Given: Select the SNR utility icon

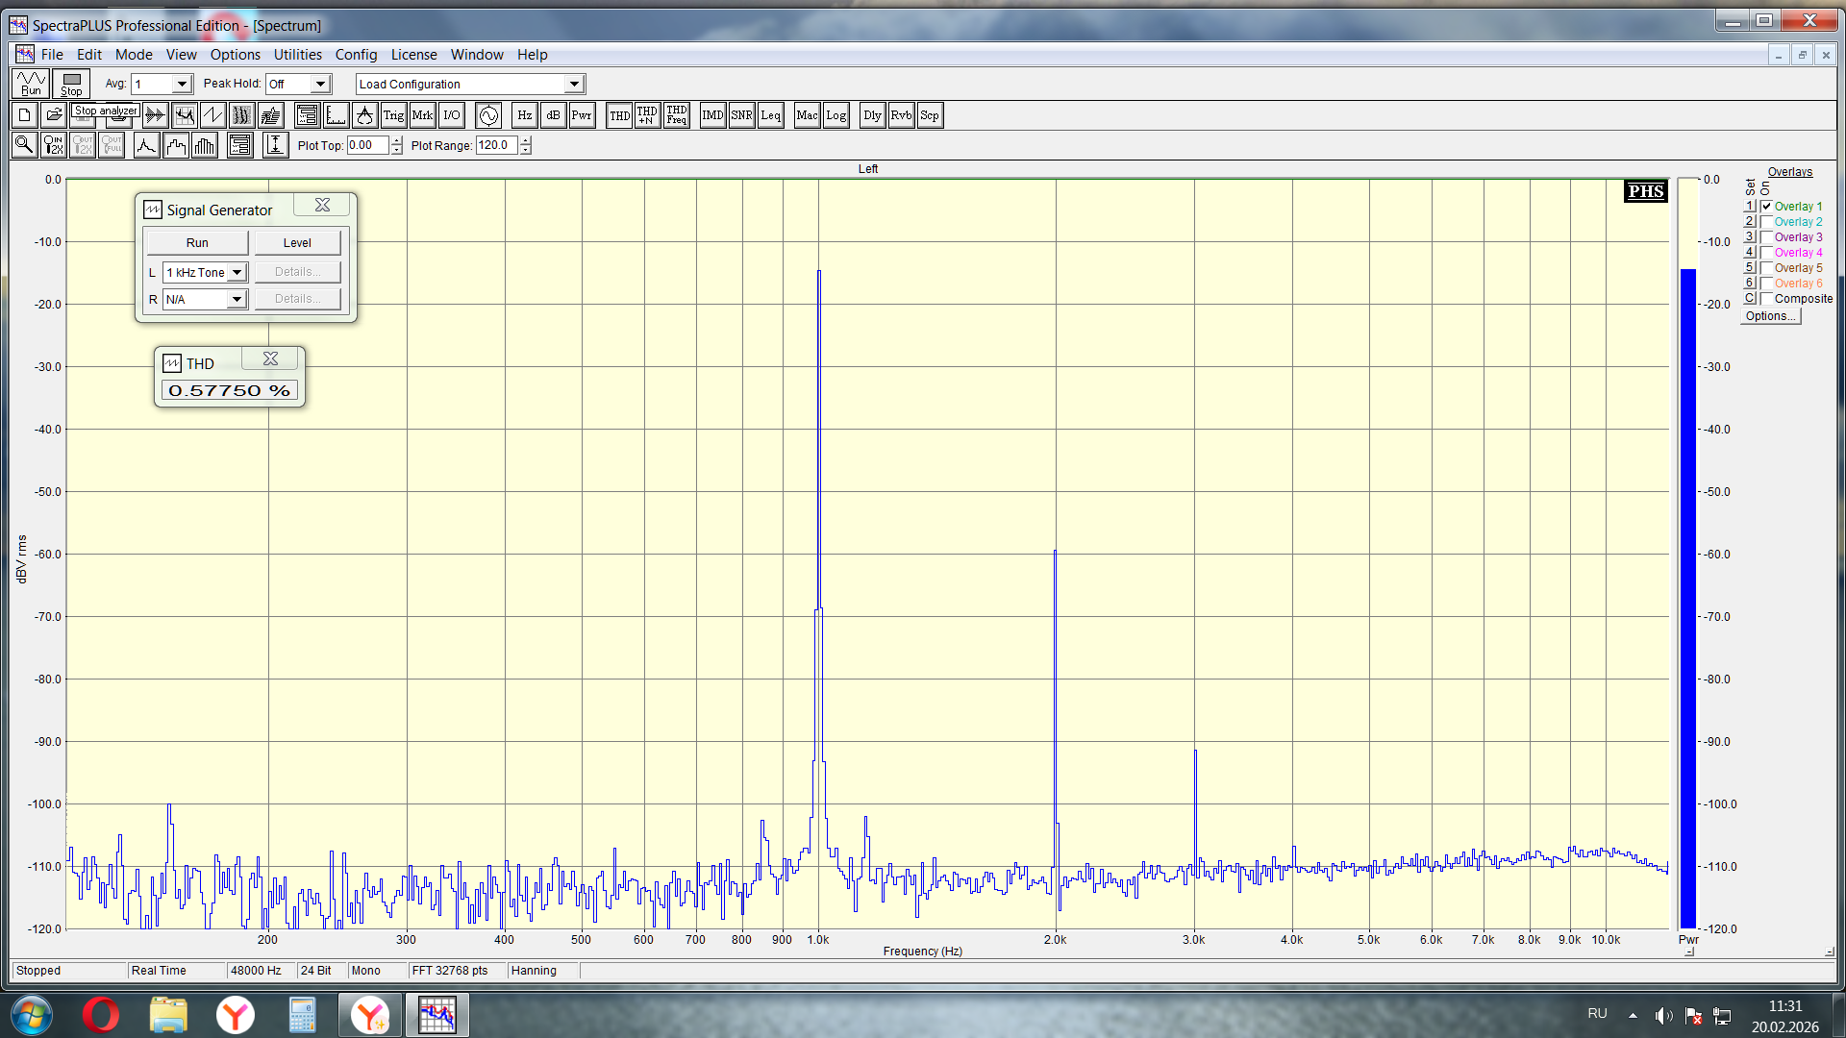Looking at the screenshot, I should (741, 115).
